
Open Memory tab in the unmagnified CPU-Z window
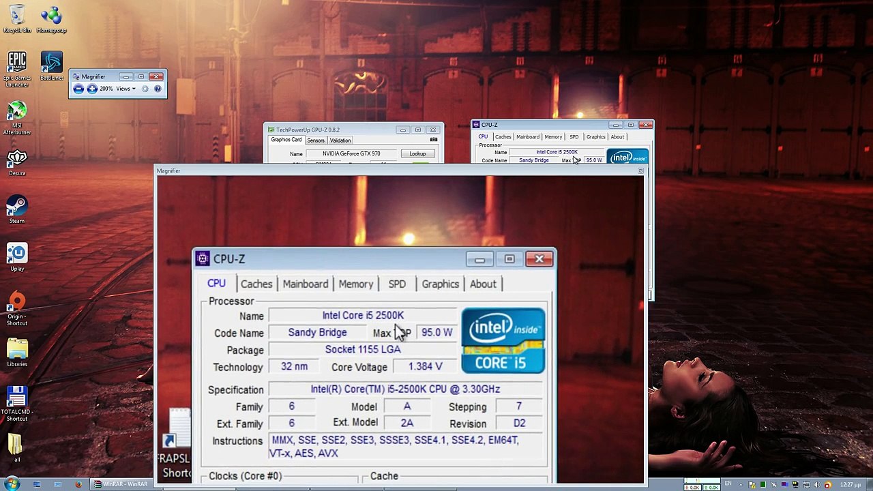click(553, 137)
